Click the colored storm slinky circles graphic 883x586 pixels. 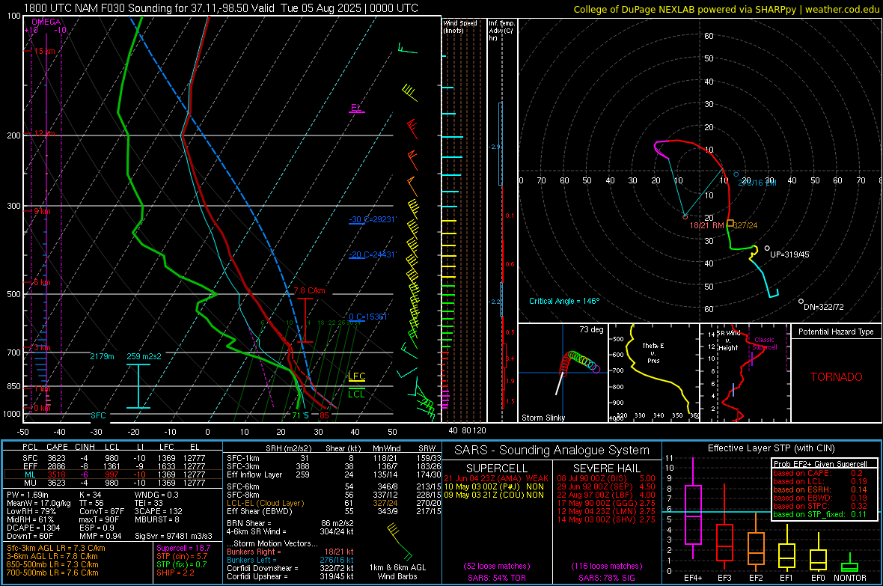tap(579, 364)
